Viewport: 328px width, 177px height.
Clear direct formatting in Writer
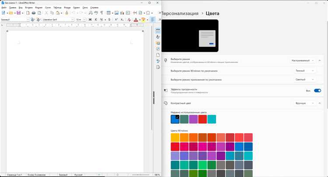129,19
